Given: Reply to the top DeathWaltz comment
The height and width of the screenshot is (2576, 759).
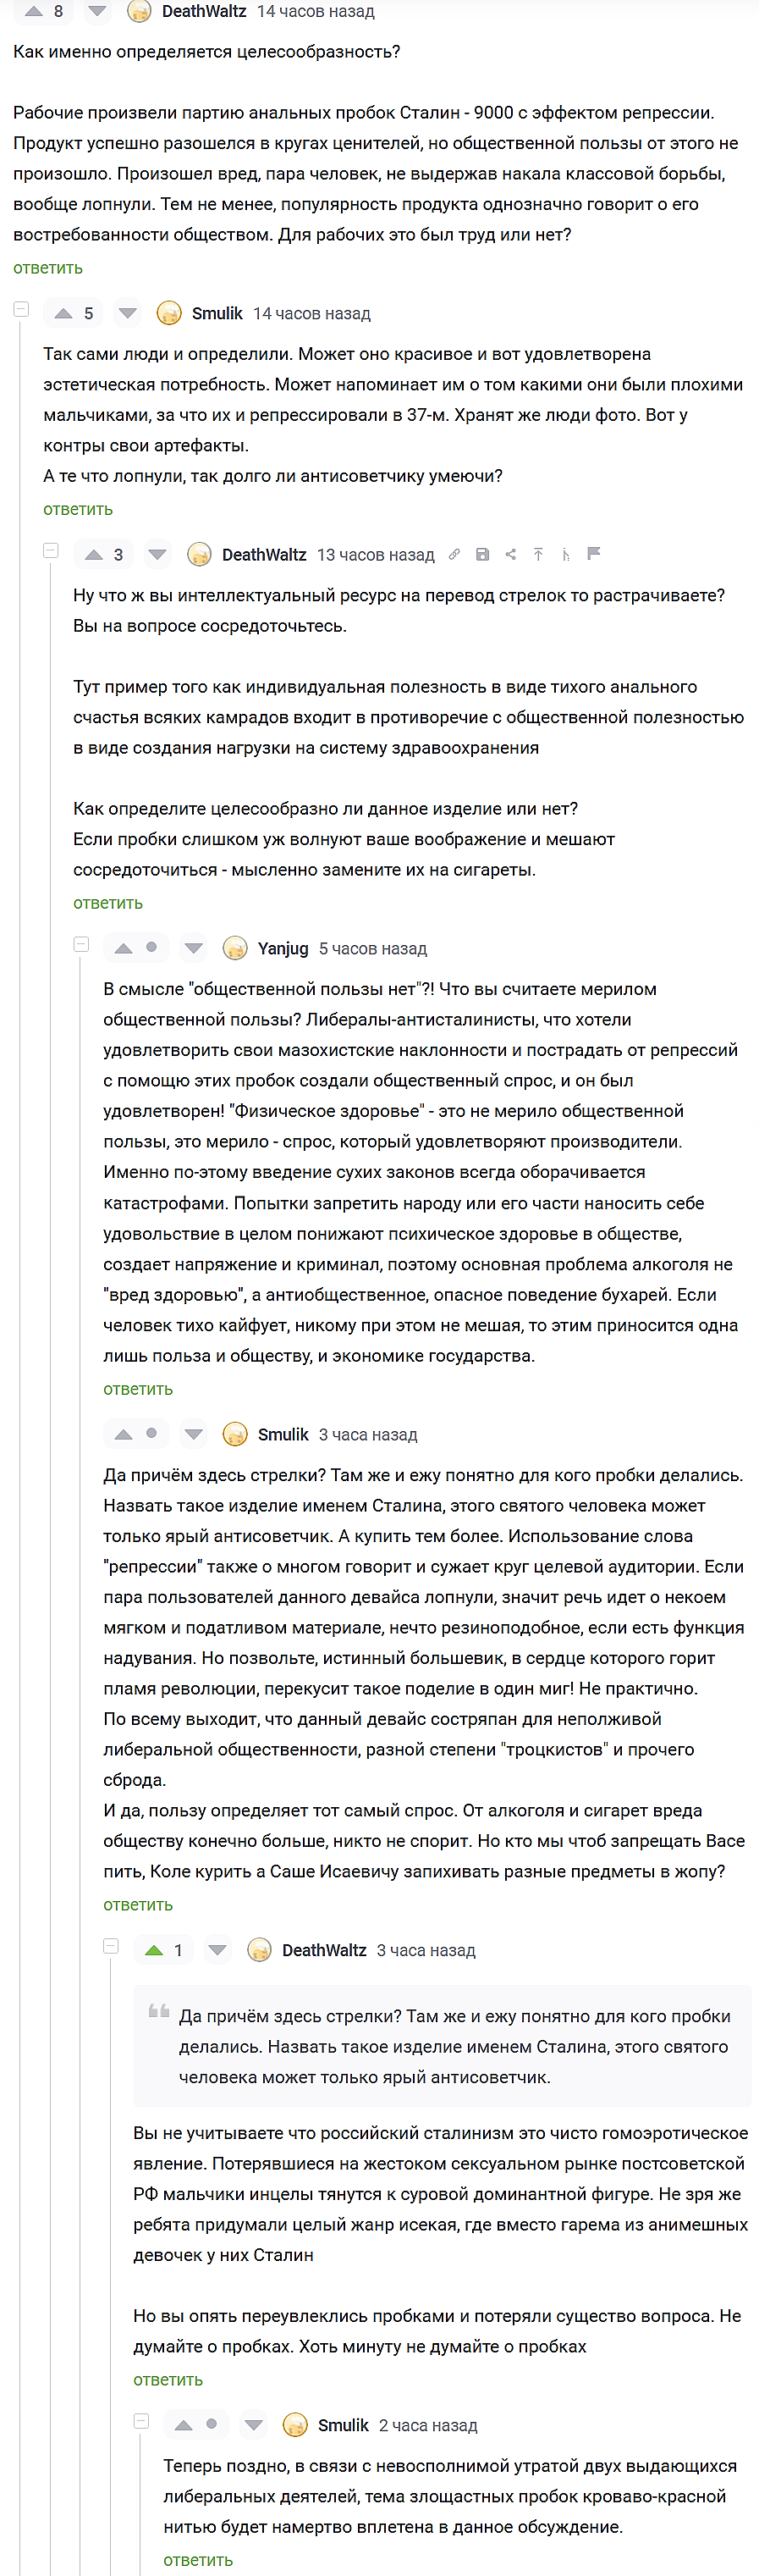Looking at the screenshot, I should click(x=48, y=268).
